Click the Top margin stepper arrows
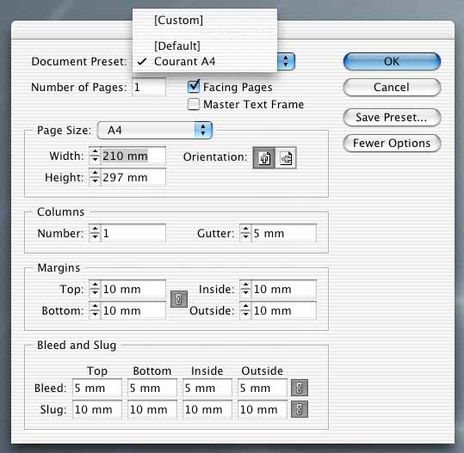464x453 pixels. pos(95,289)
